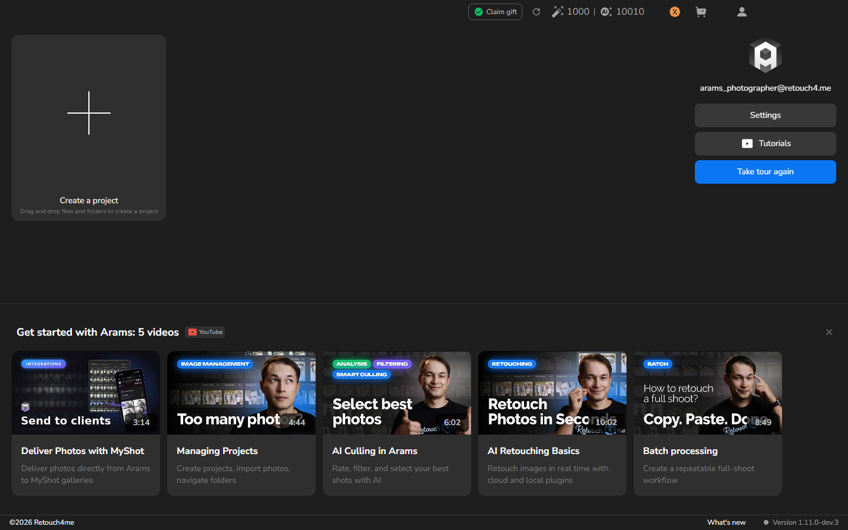Play the Too many photos video thumbnail
Viewport: 848px width, 530px height.
tap(241, 393)
